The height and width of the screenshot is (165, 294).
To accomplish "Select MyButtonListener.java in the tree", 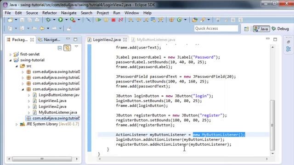I will click(55, 112).
